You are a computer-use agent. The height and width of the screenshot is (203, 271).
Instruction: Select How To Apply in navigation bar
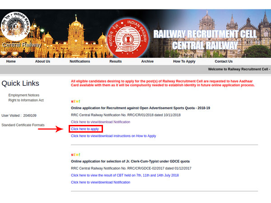click(184, 61)
